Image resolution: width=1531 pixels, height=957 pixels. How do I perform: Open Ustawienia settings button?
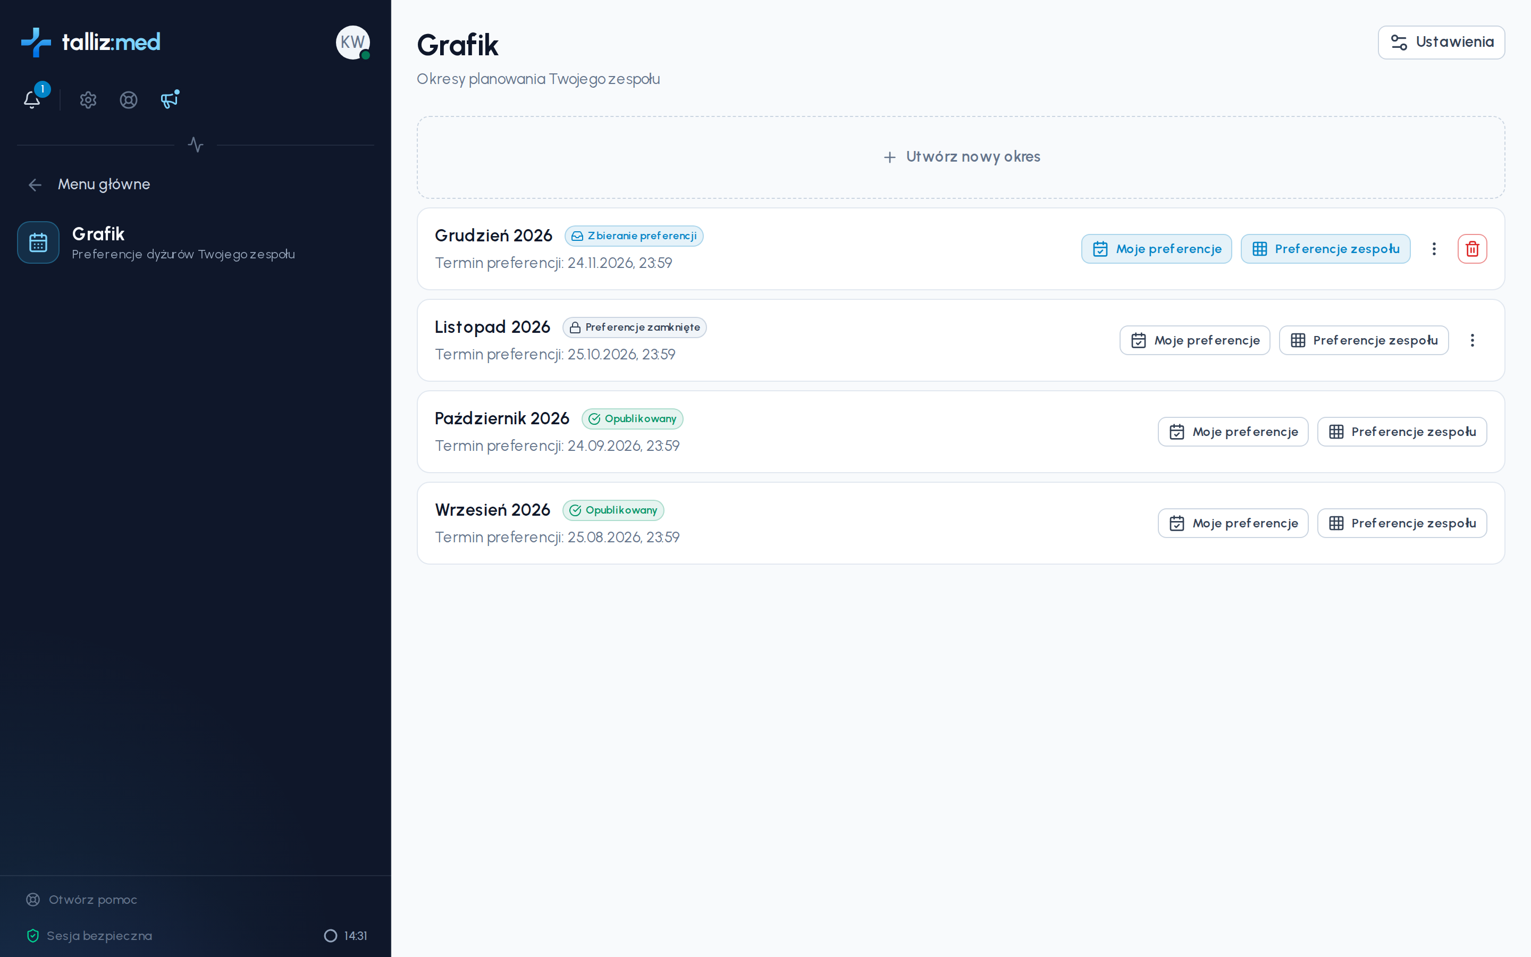(x=1441, y=43)
